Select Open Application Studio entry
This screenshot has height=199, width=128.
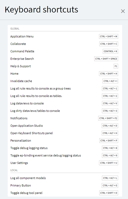pyautogui.click(x=65, y=126)
